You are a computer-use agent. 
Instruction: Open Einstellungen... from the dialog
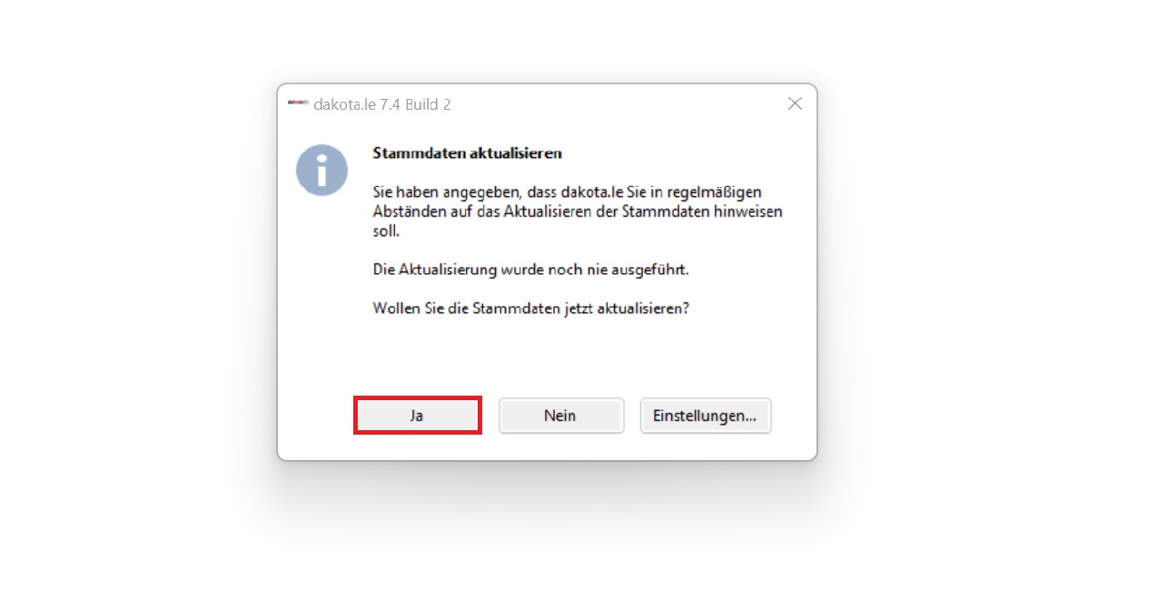705,416
